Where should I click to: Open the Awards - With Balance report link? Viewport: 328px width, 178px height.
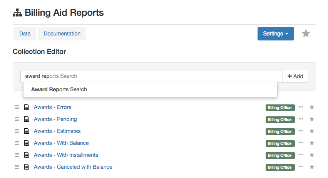(x=61, y=143)
